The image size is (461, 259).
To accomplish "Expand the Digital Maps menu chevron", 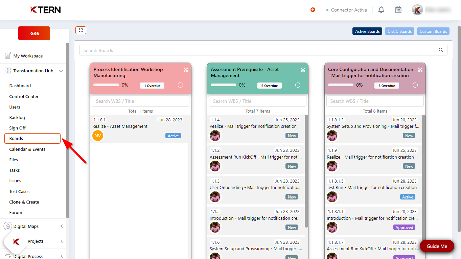I will tap(62, 226).
